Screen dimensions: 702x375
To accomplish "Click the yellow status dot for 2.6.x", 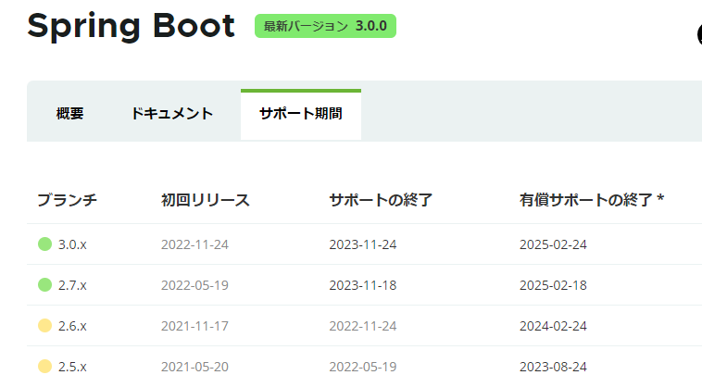I will click(44, 326).
